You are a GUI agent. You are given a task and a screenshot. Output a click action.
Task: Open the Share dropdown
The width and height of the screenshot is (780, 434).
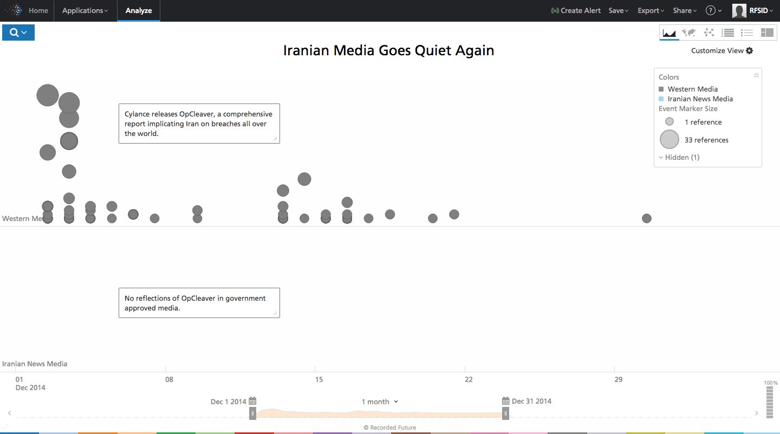(x=685, y=11)
